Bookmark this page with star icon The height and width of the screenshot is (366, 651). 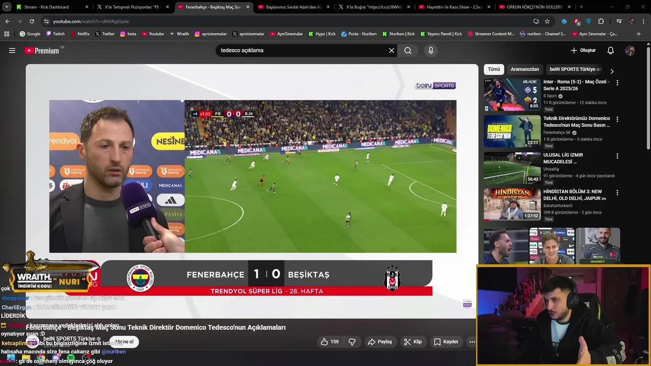547,21
